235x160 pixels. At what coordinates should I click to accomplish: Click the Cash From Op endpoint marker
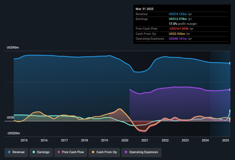[230, 119]
